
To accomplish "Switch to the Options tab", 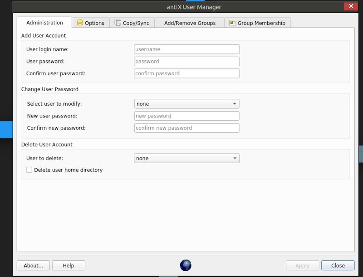I will 90,22.
